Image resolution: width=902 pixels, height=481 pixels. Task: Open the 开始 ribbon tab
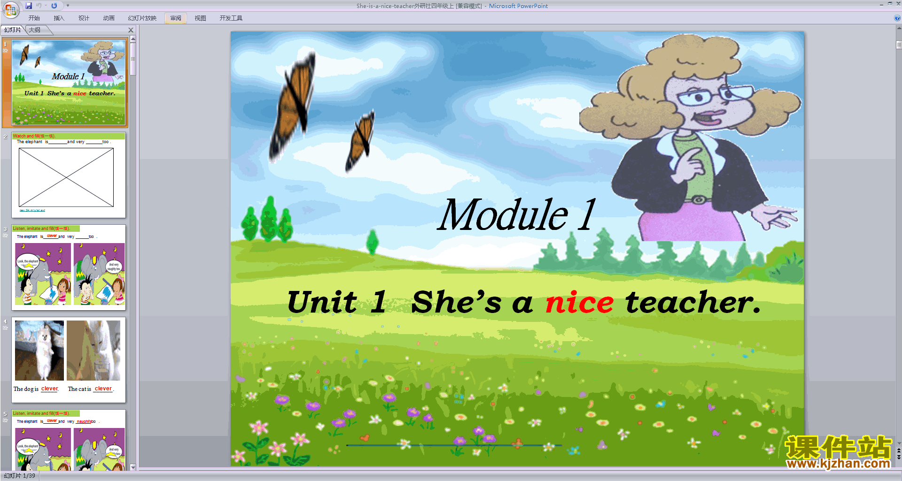click(x=34, y=18)
